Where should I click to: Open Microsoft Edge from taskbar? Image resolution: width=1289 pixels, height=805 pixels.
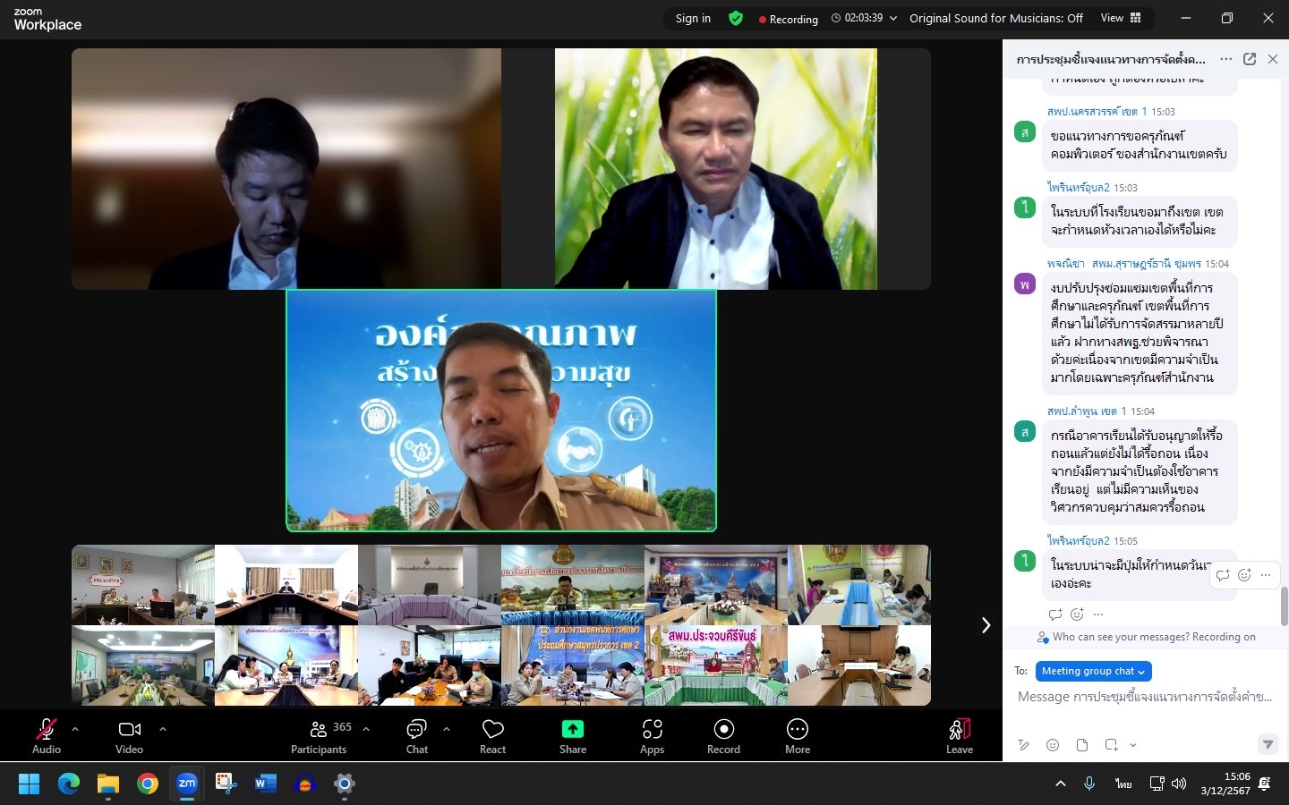69,784
